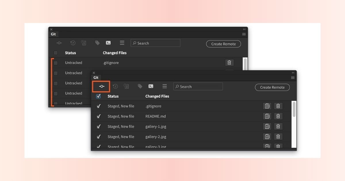Select gallery-2.jpg file name in changed files
Screen dimensions: 345x181
tap(156, 137)
